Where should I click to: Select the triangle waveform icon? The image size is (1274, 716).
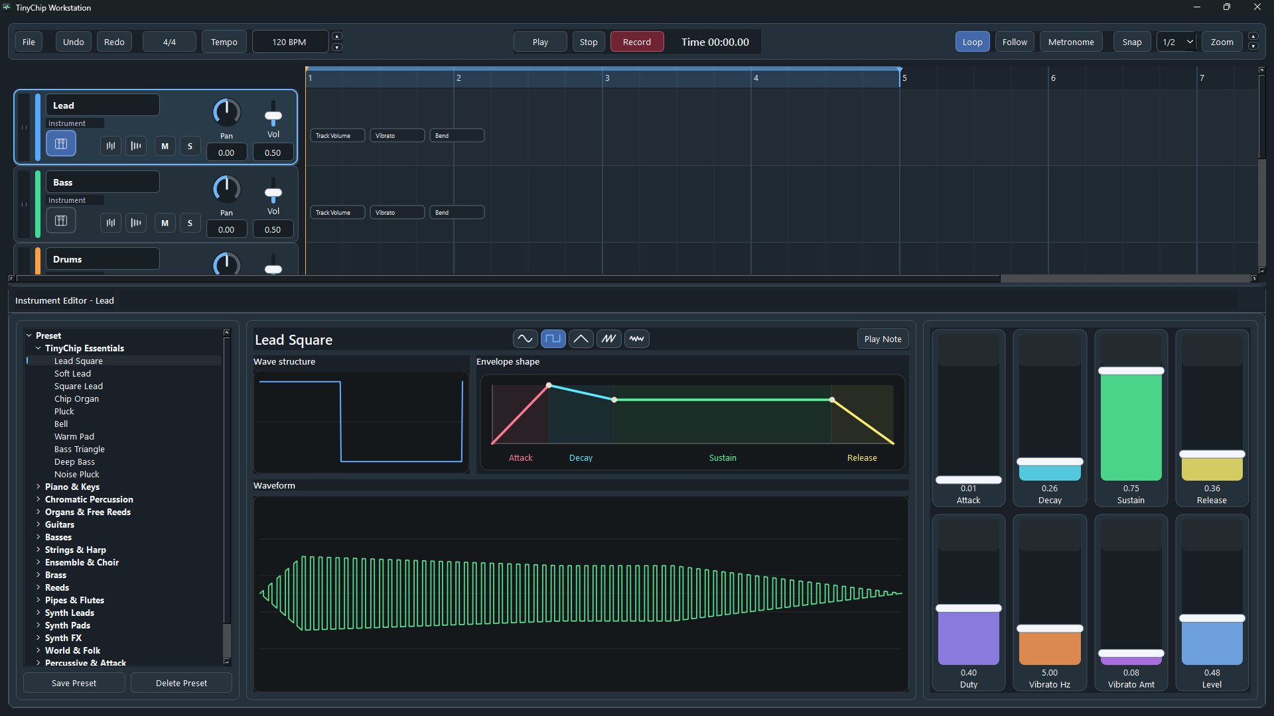click(581, 339)
